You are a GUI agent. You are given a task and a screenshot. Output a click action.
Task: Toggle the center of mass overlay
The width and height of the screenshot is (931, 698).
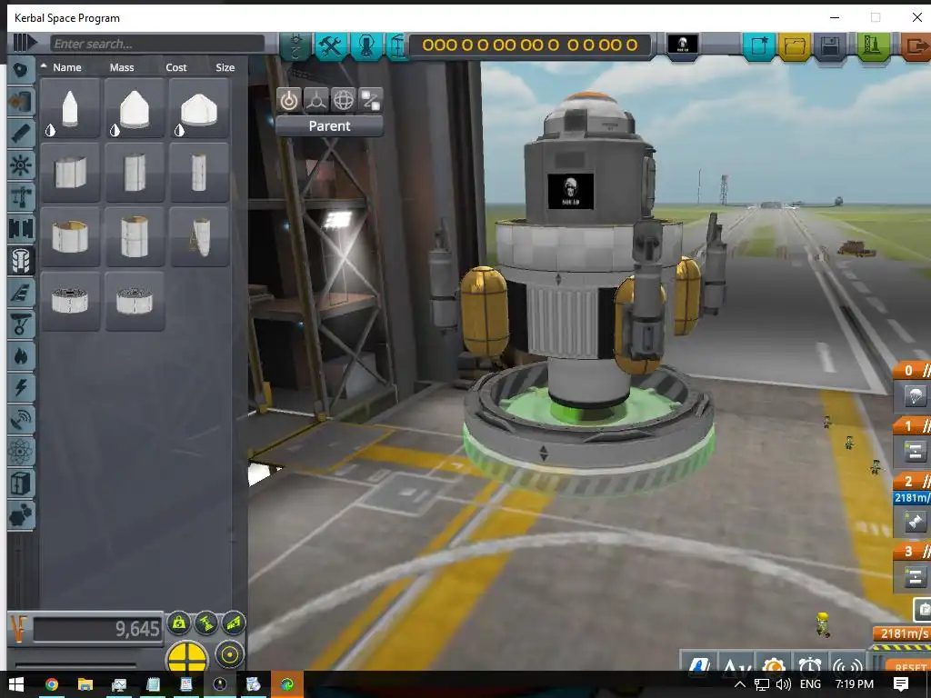(x=179, y=623)
